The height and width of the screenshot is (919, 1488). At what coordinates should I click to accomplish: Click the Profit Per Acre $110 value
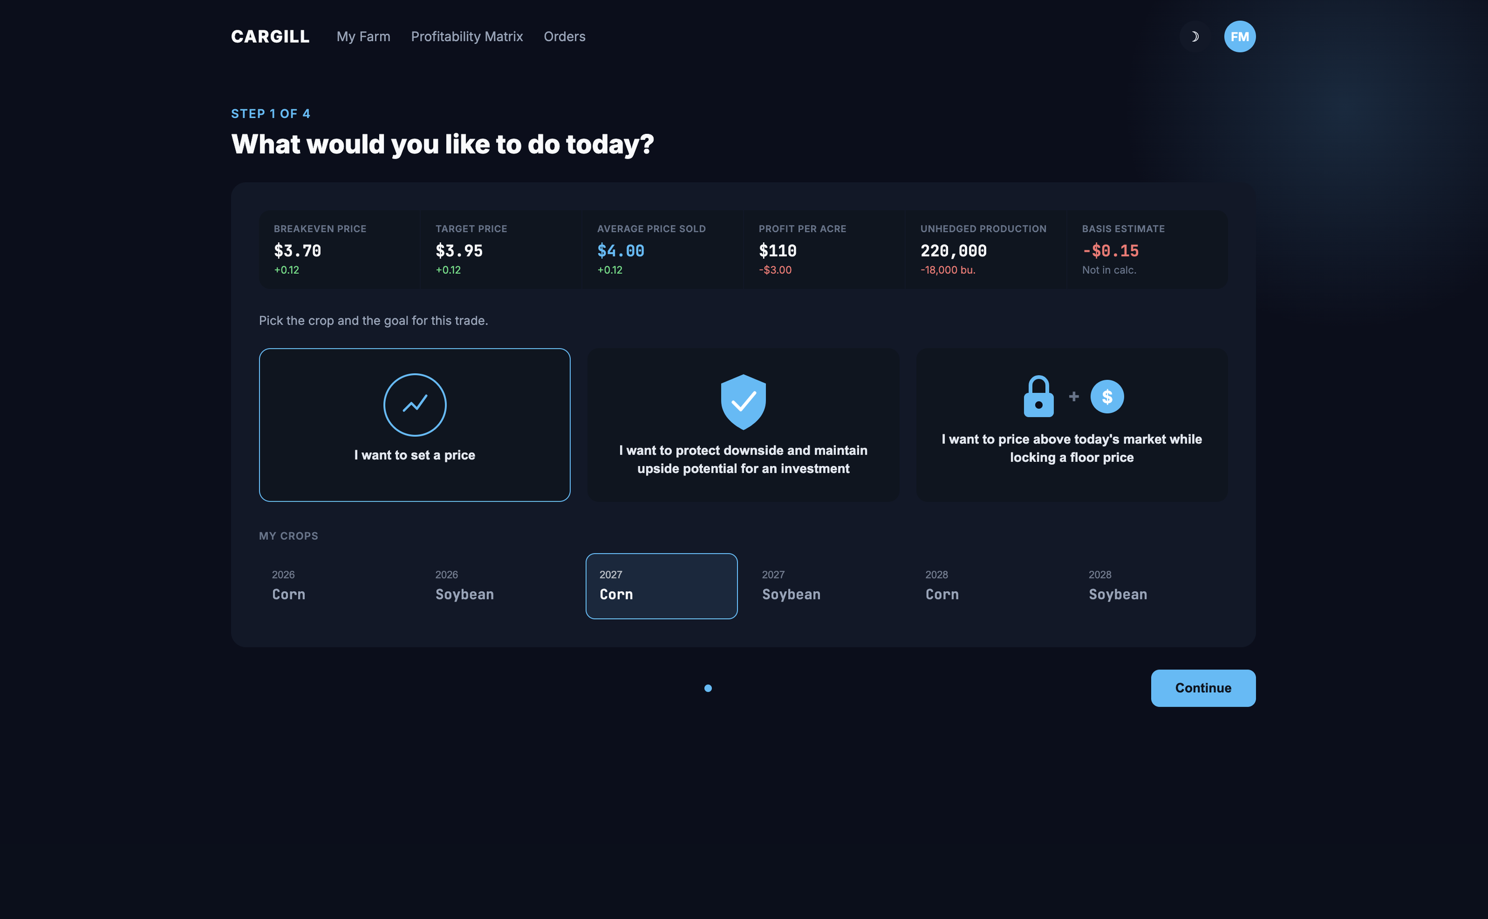coord(777,251)
